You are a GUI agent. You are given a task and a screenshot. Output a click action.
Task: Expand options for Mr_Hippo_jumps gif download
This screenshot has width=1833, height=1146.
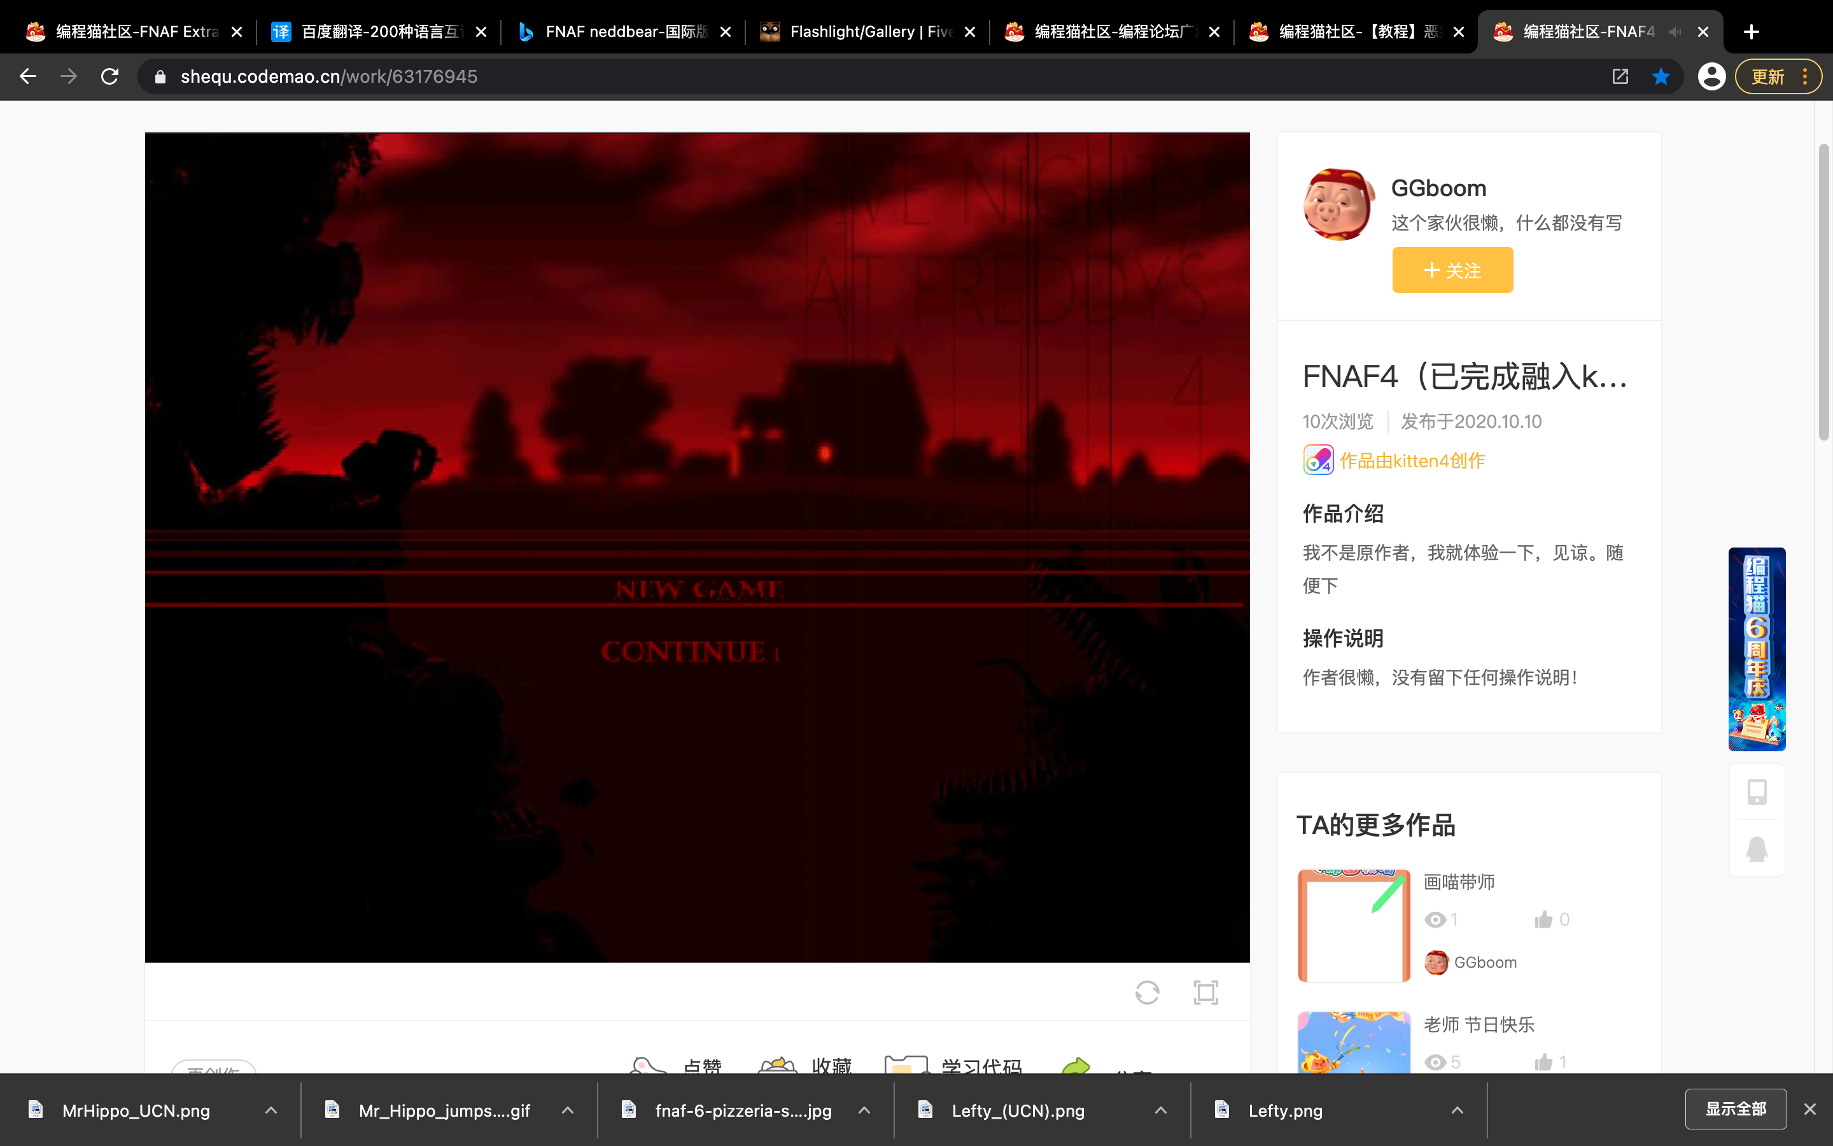[567, 1110]
